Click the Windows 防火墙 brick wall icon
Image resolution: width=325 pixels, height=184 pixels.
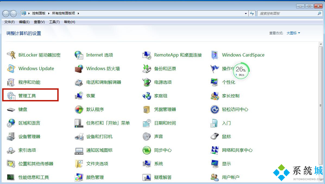click(x=79, y=69)
